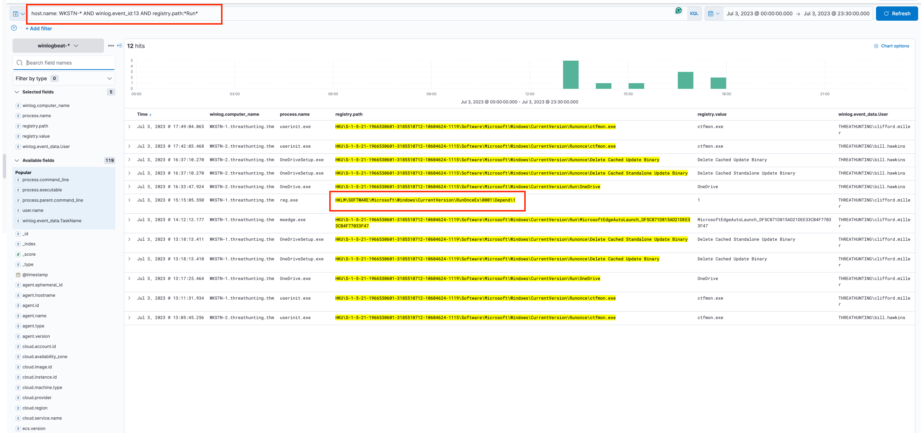Click type icon beside cloud.provider field
This screenshot has height=433, width=921.
click(x=18, y=398)
